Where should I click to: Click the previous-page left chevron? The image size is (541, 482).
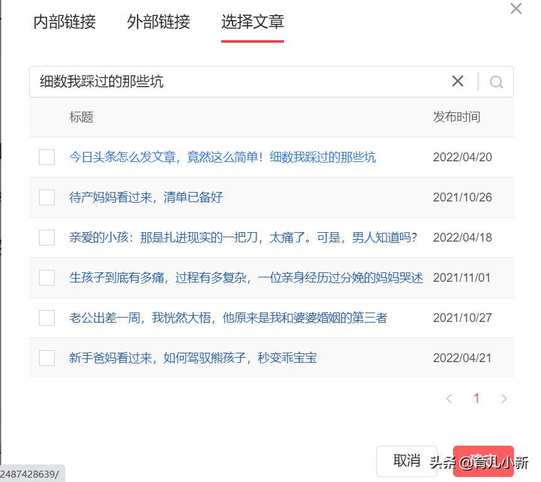[449, 398]
